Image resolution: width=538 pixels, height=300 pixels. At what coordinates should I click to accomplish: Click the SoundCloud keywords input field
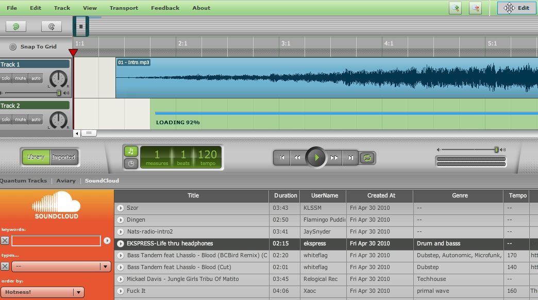pos(56,241)
